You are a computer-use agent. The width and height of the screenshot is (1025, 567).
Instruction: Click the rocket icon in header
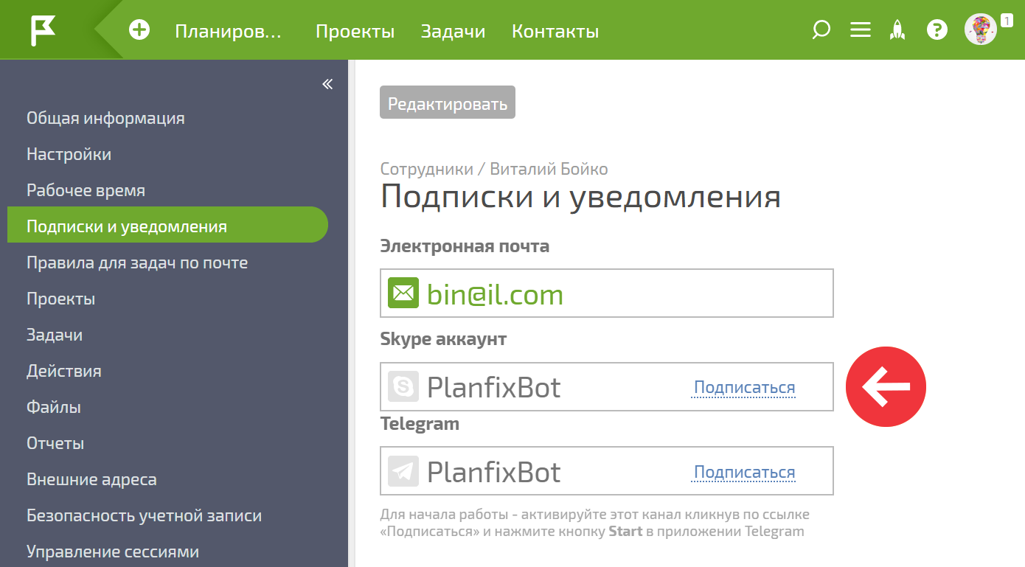[x=897, y=30]
